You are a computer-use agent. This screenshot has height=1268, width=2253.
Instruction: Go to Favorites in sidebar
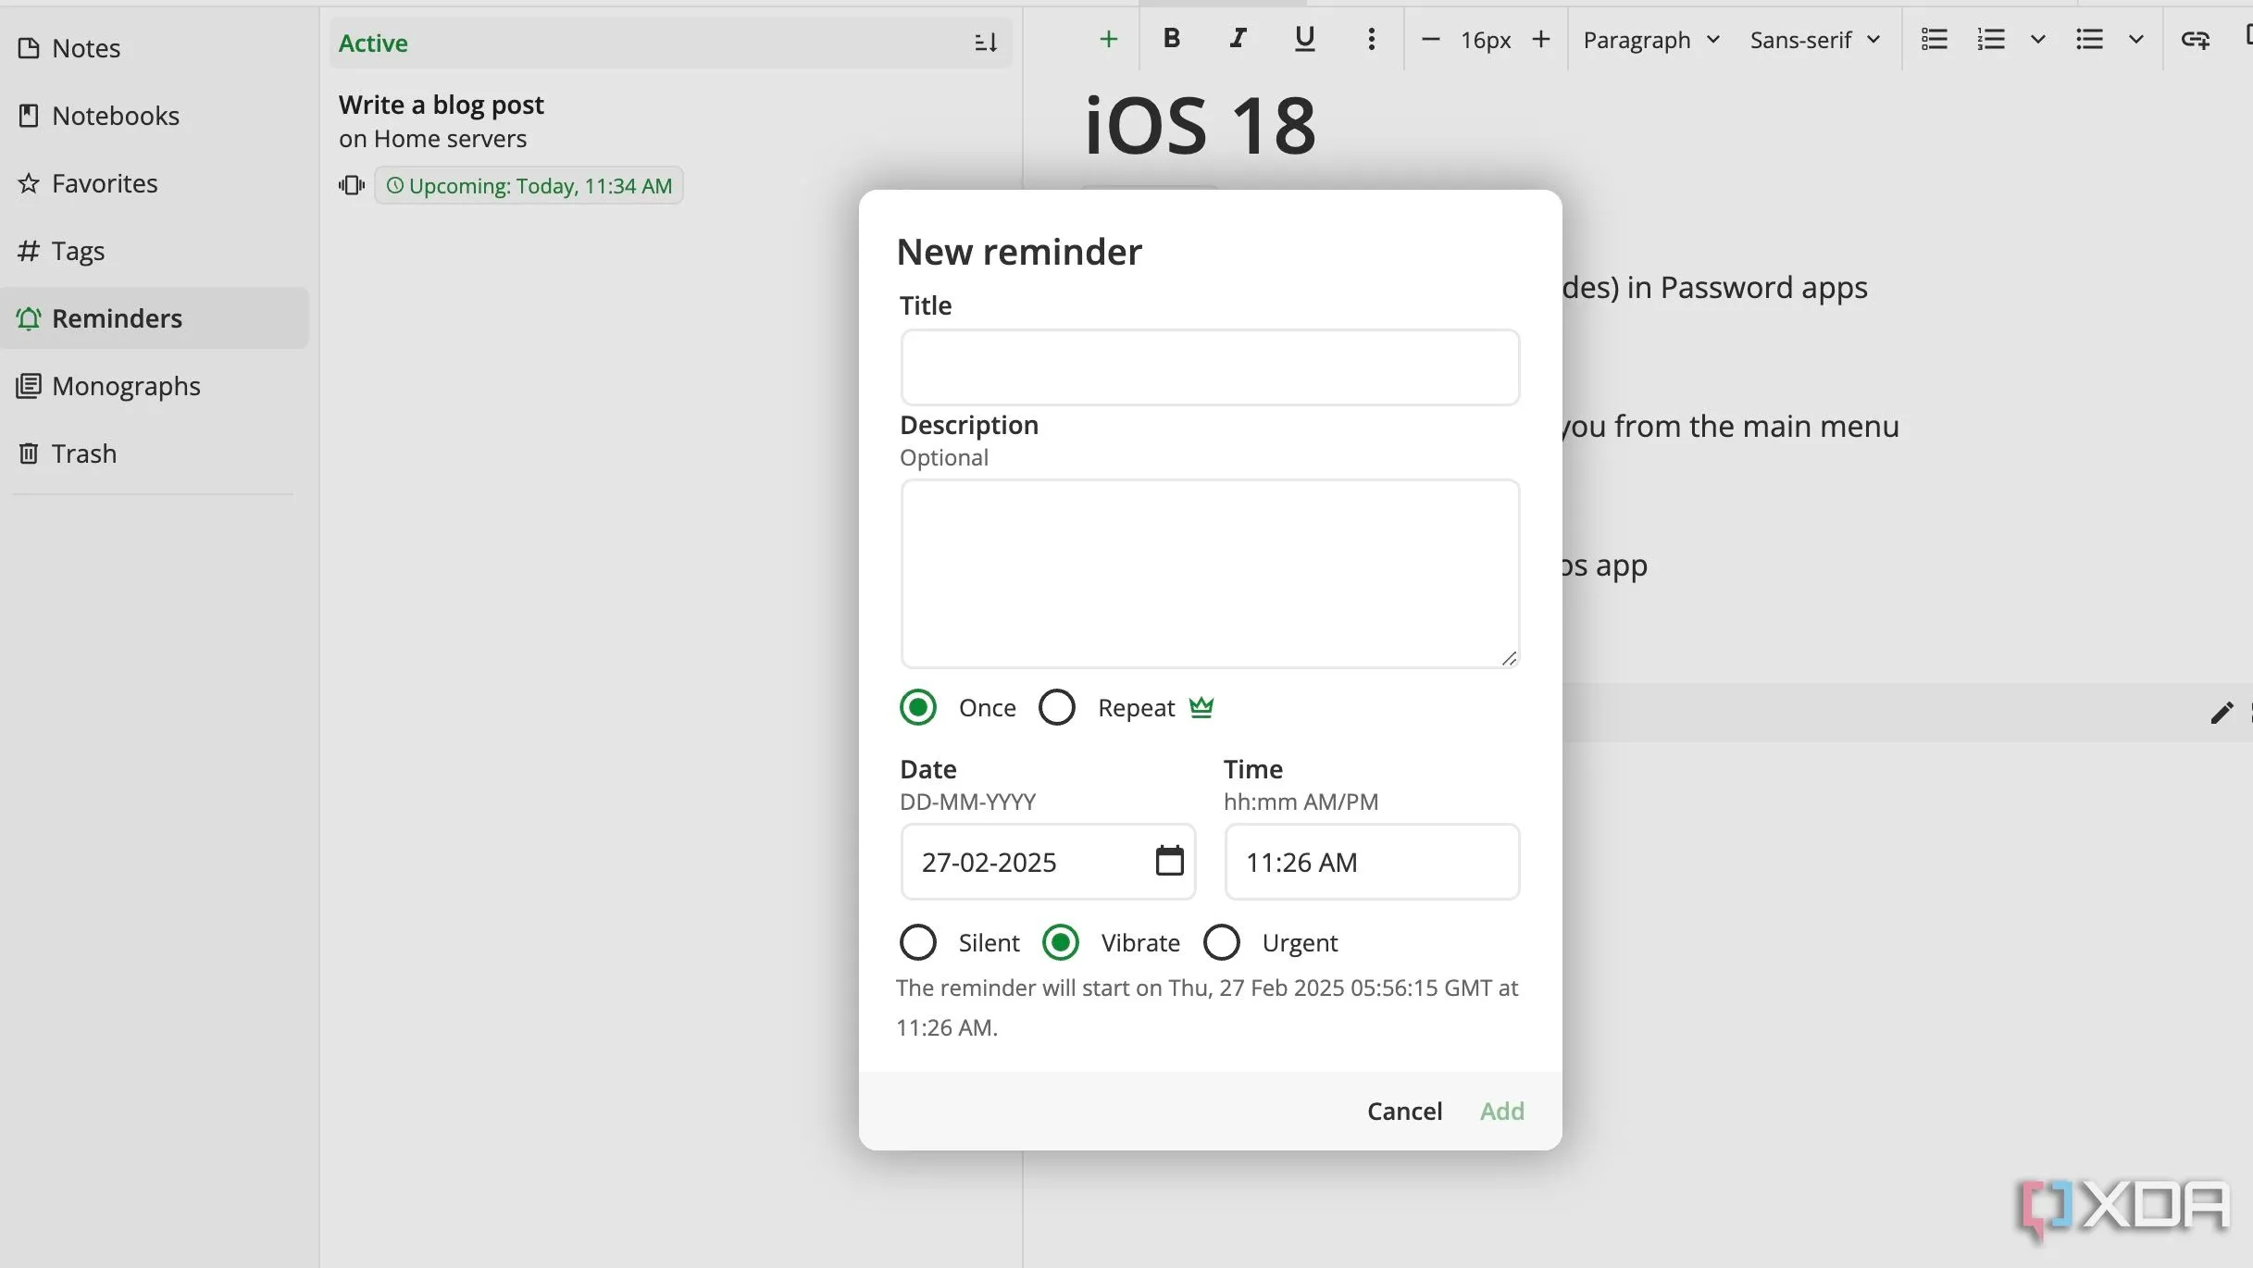[x=153, y=183]
